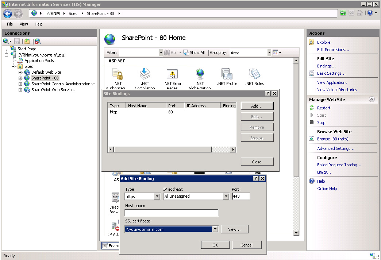Open the Bindings... link in Actions

(x=326, y=66)
